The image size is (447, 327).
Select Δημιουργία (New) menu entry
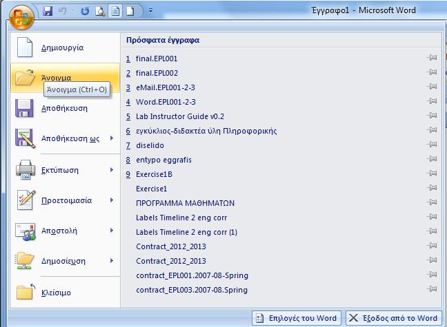coord(65,48)
